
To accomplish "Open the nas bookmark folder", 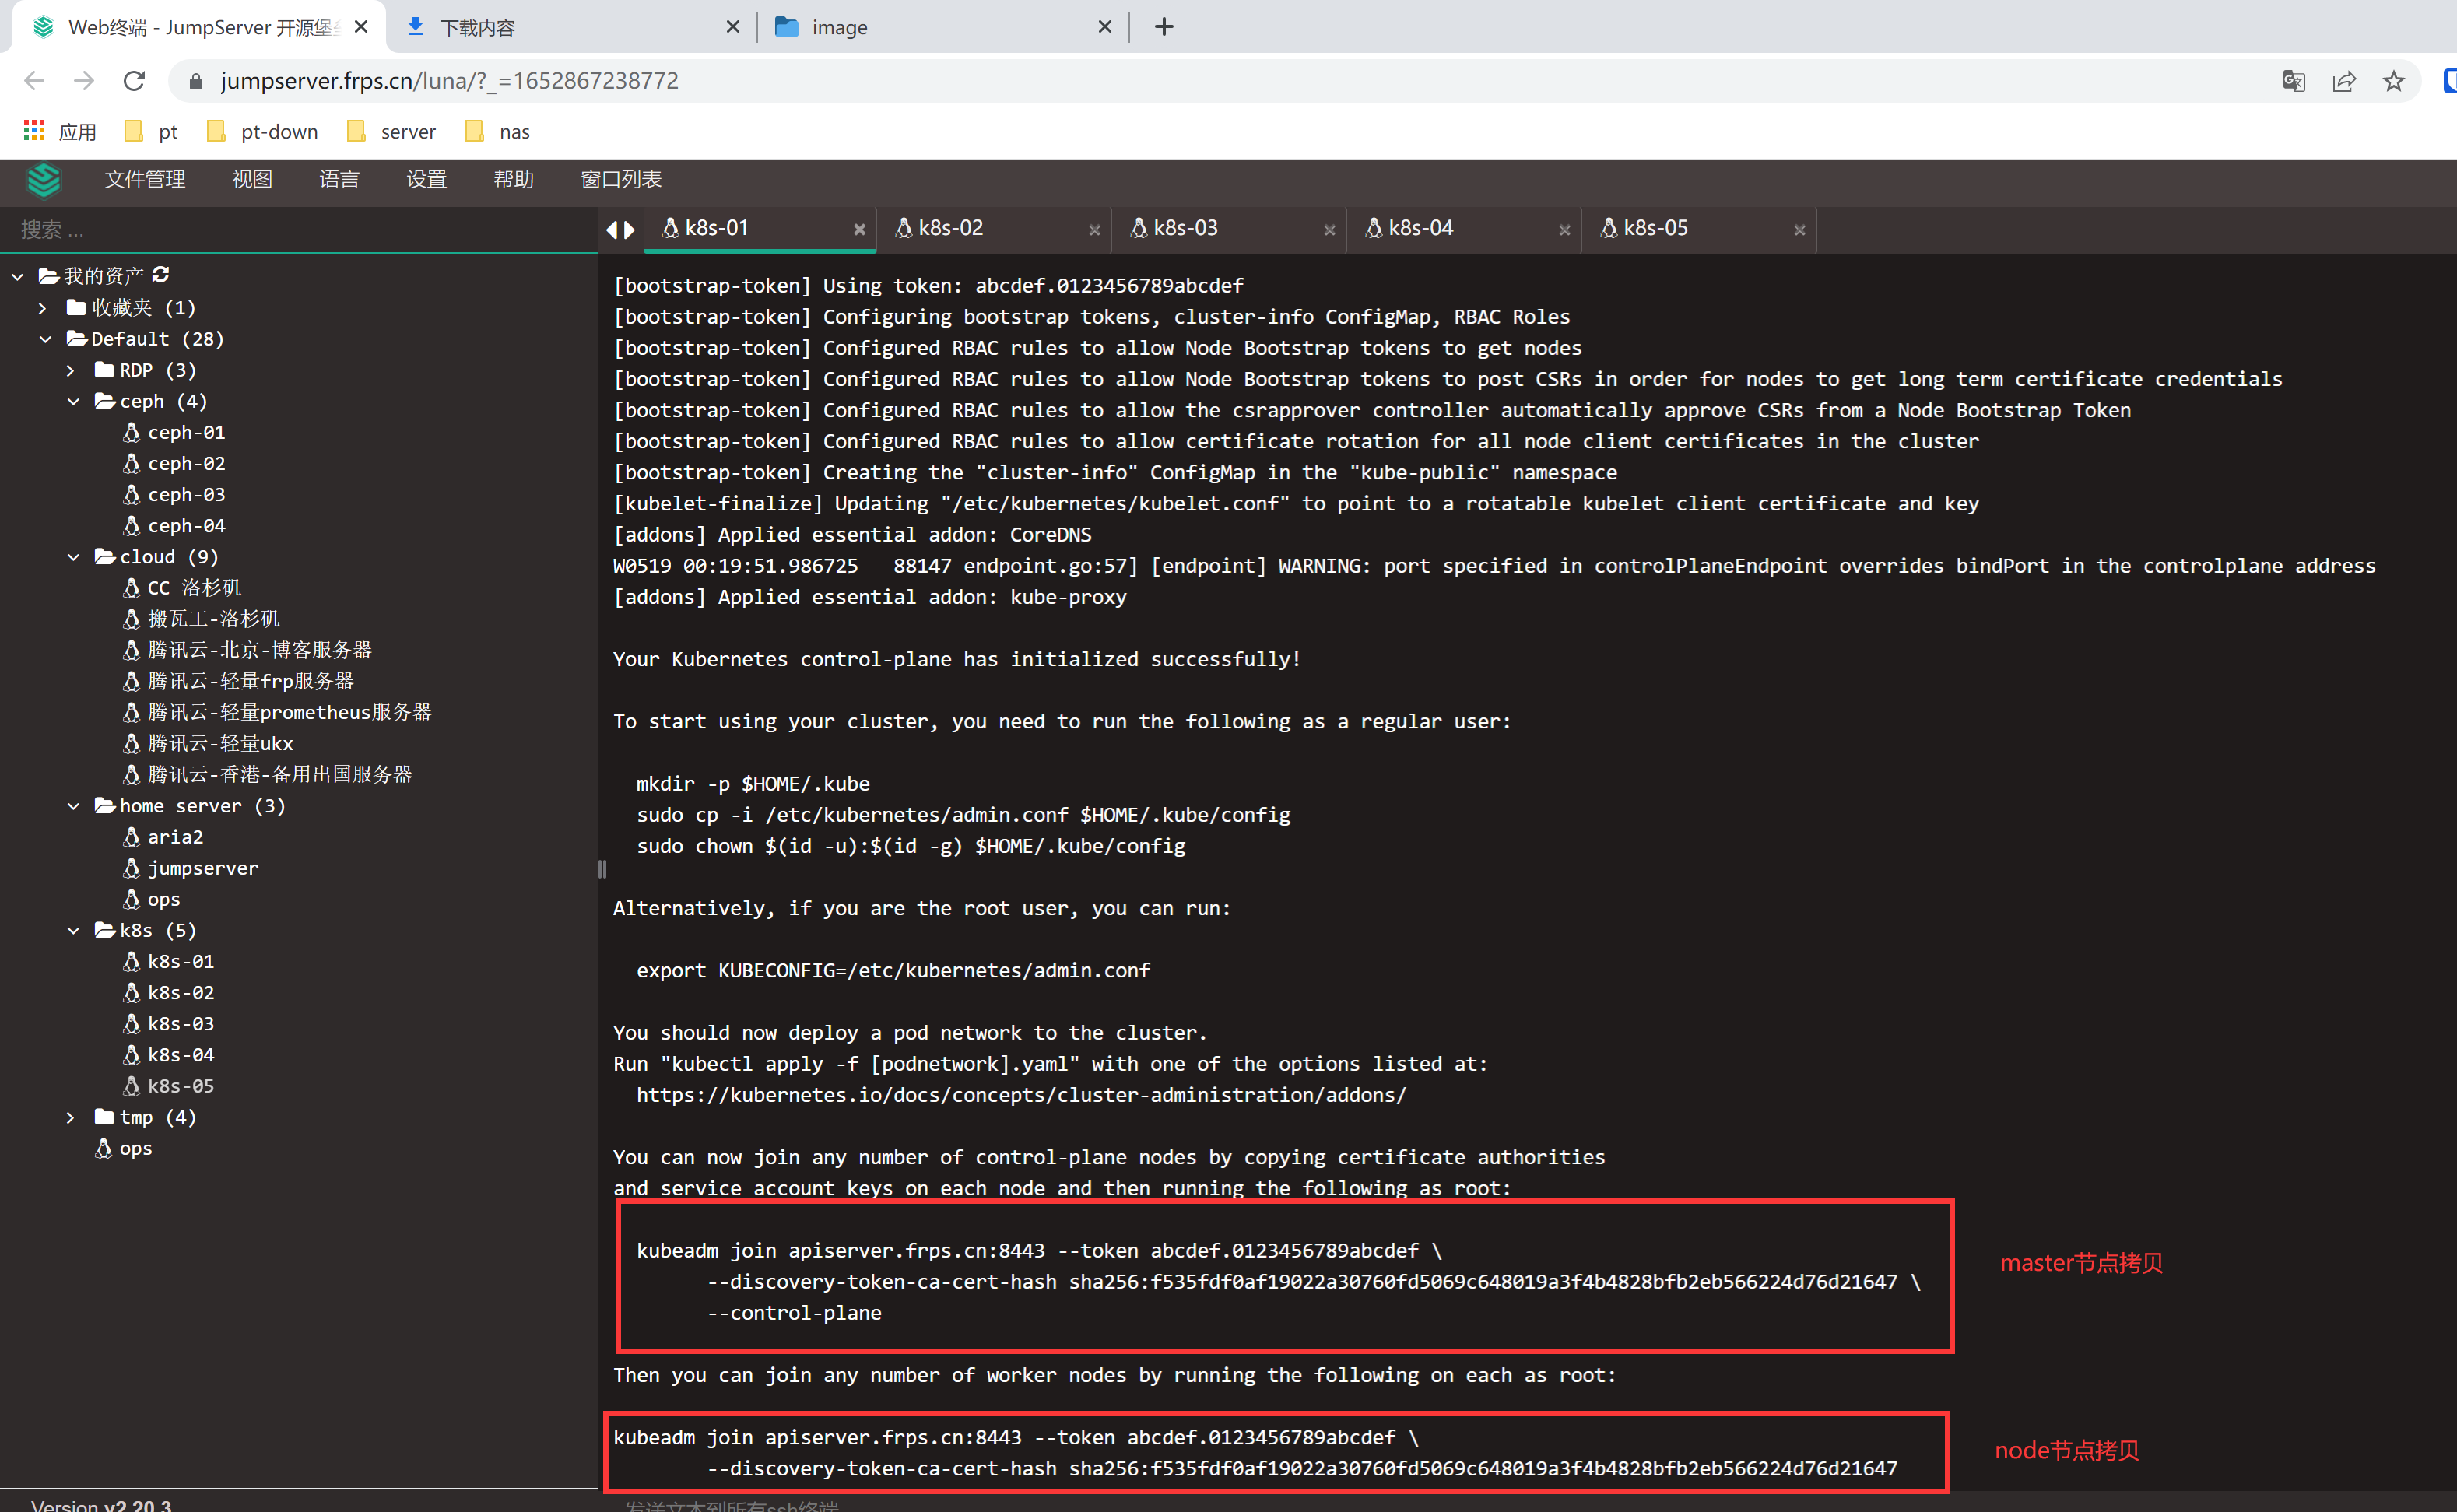I will pyautogui.click(x=498, y=132).
